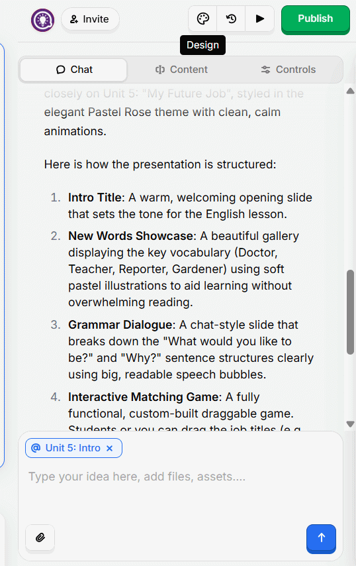Open the Design palette icon
356x566 pixels.
203,19
